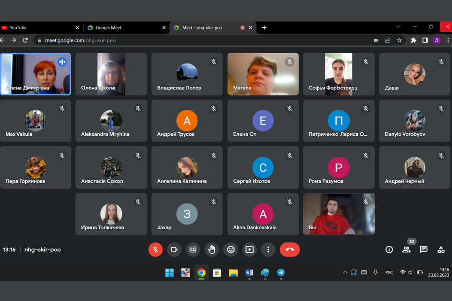
Task: Show the participants list
Action: pyautogui.click(x=406, y=249)
